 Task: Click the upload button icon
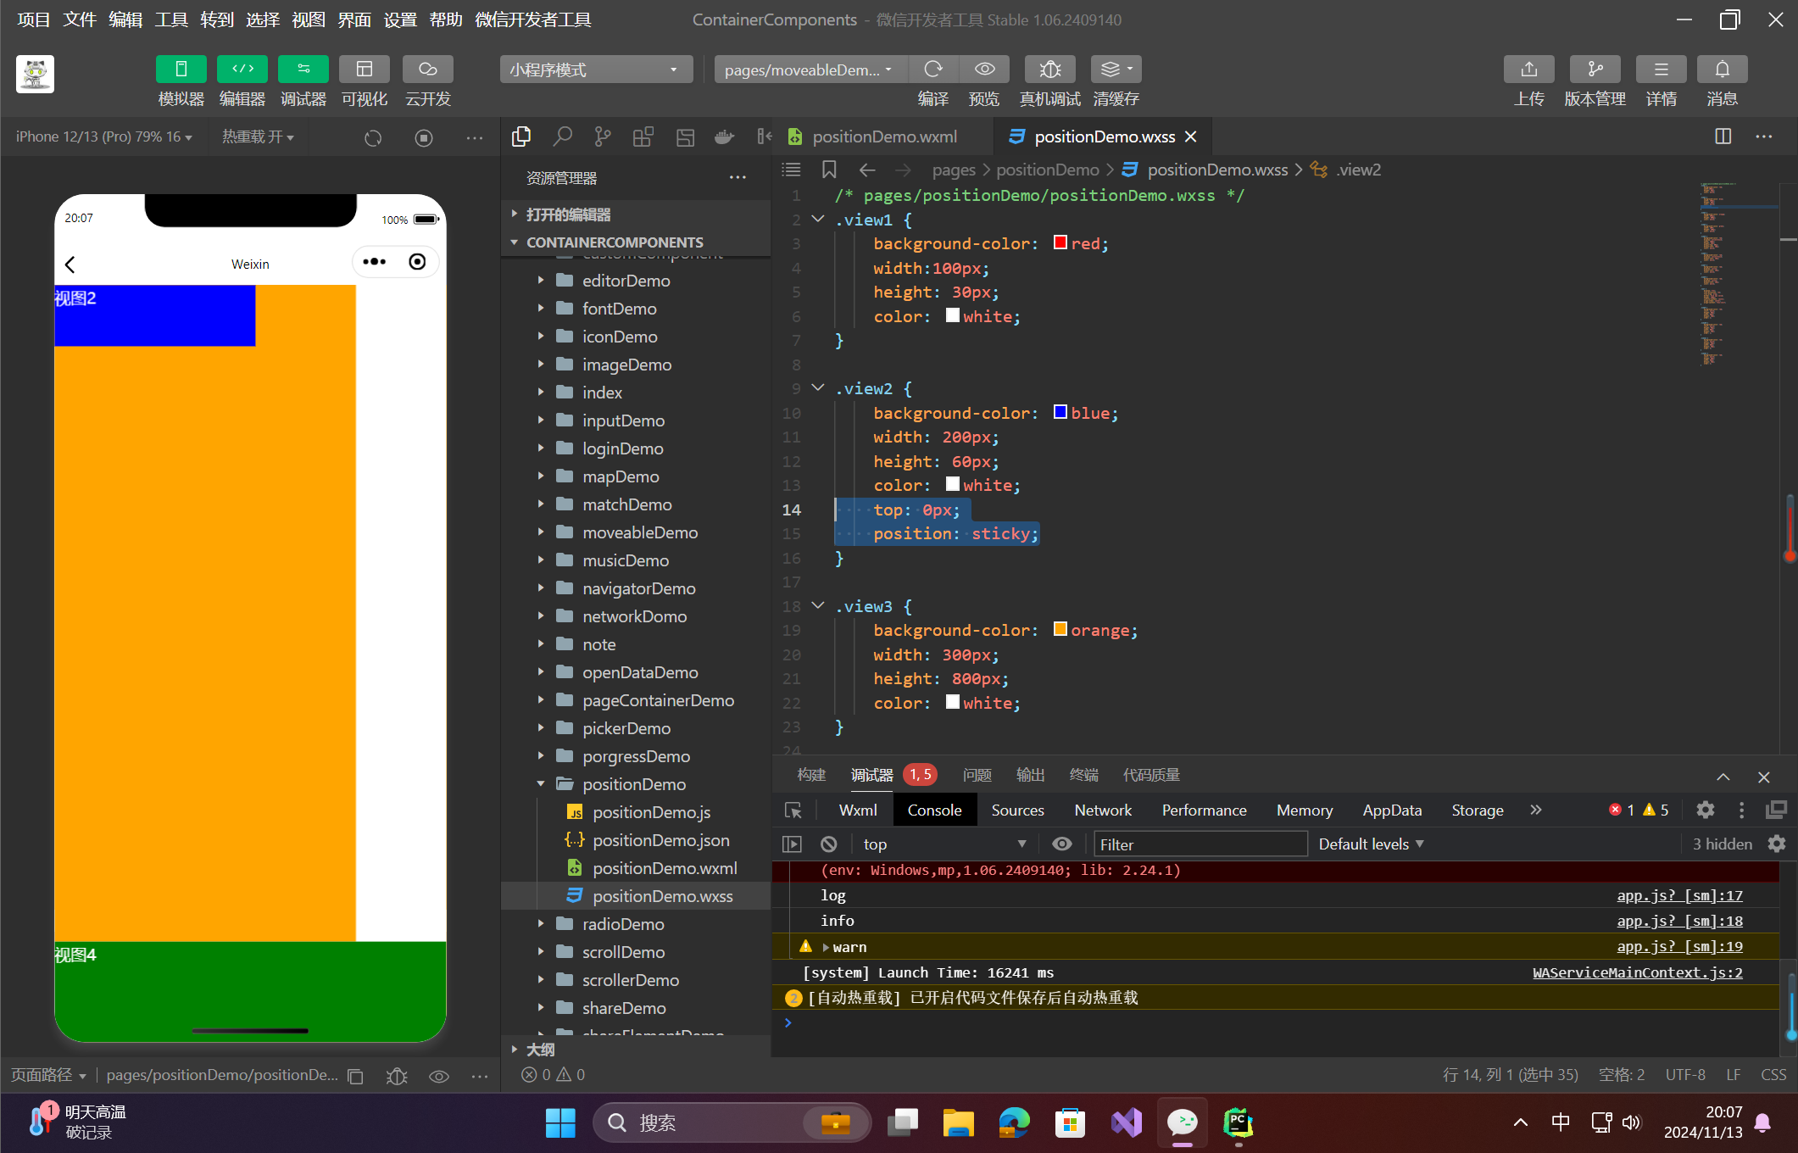(1528, 70)
